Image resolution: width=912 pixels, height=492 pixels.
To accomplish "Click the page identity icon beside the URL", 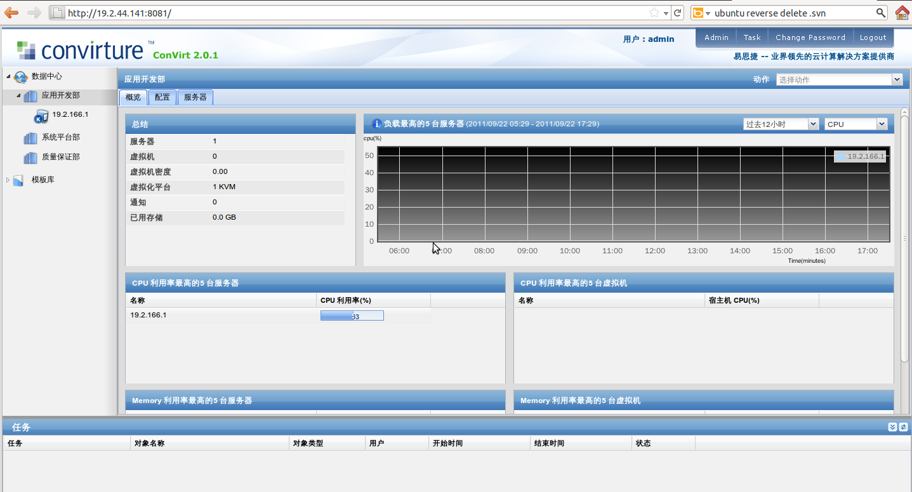I will pos(57,13).
